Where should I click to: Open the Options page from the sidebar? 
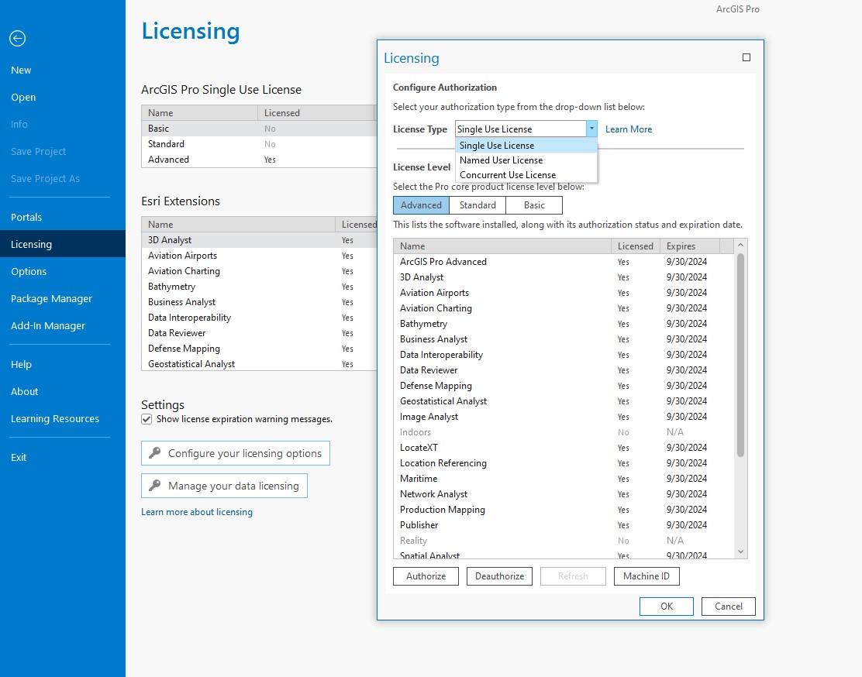tap(29, 271)
